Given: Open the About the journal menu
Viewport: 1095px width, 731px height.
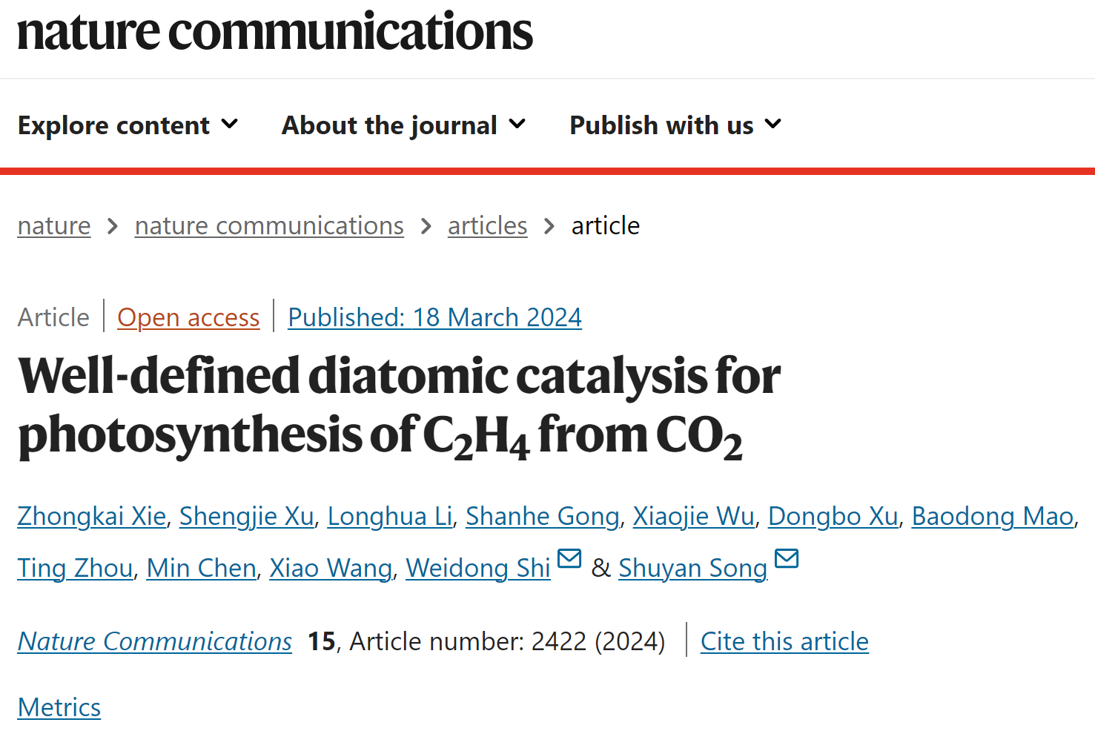Looking at the screenshot, I should click(x=404, y=125).
